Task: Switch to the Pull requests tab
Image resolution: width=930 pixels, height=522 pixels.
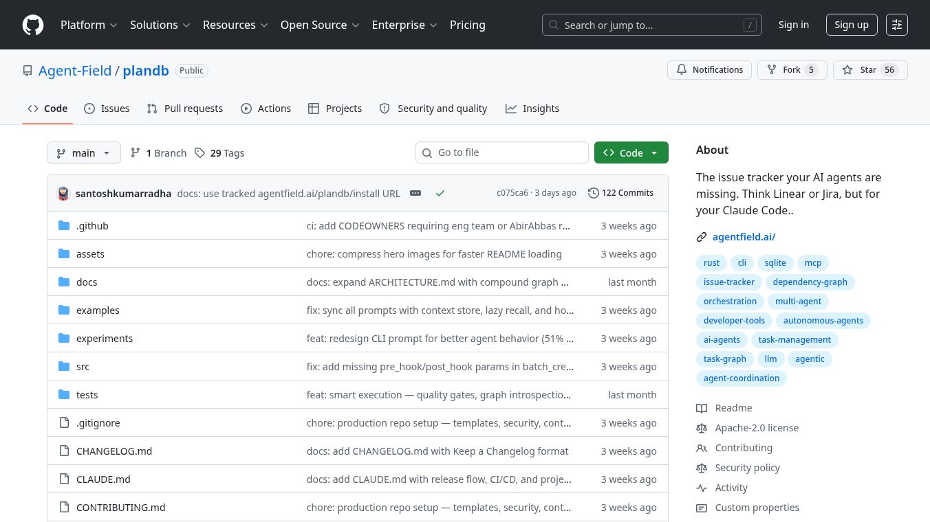Action: (185, 109)
